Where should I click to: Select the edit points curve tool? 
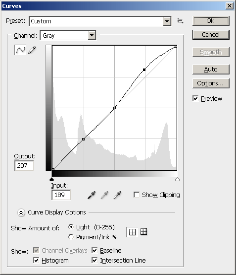[20, 50]
